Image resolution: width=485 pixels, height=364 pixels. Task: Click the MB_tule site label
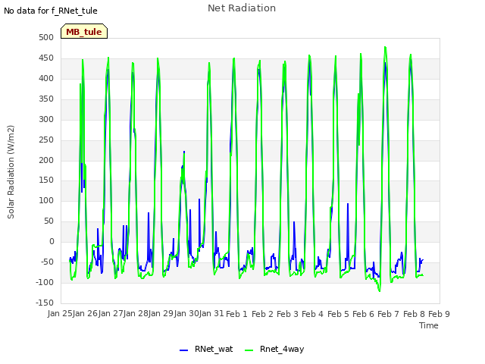[x=84, y=32]
